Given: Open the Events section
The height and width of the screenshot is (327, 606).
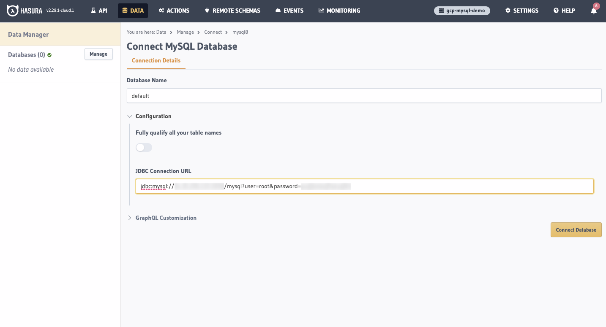Looking at the screenshot, I should [x=289, y=11].
